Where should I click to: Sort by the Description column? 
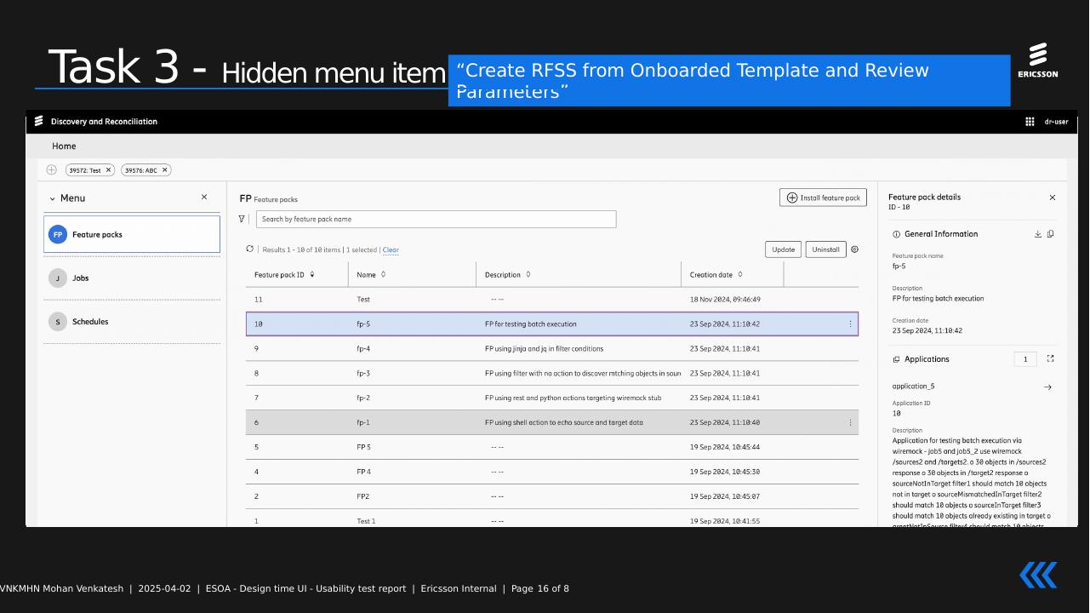coord(528,274)
